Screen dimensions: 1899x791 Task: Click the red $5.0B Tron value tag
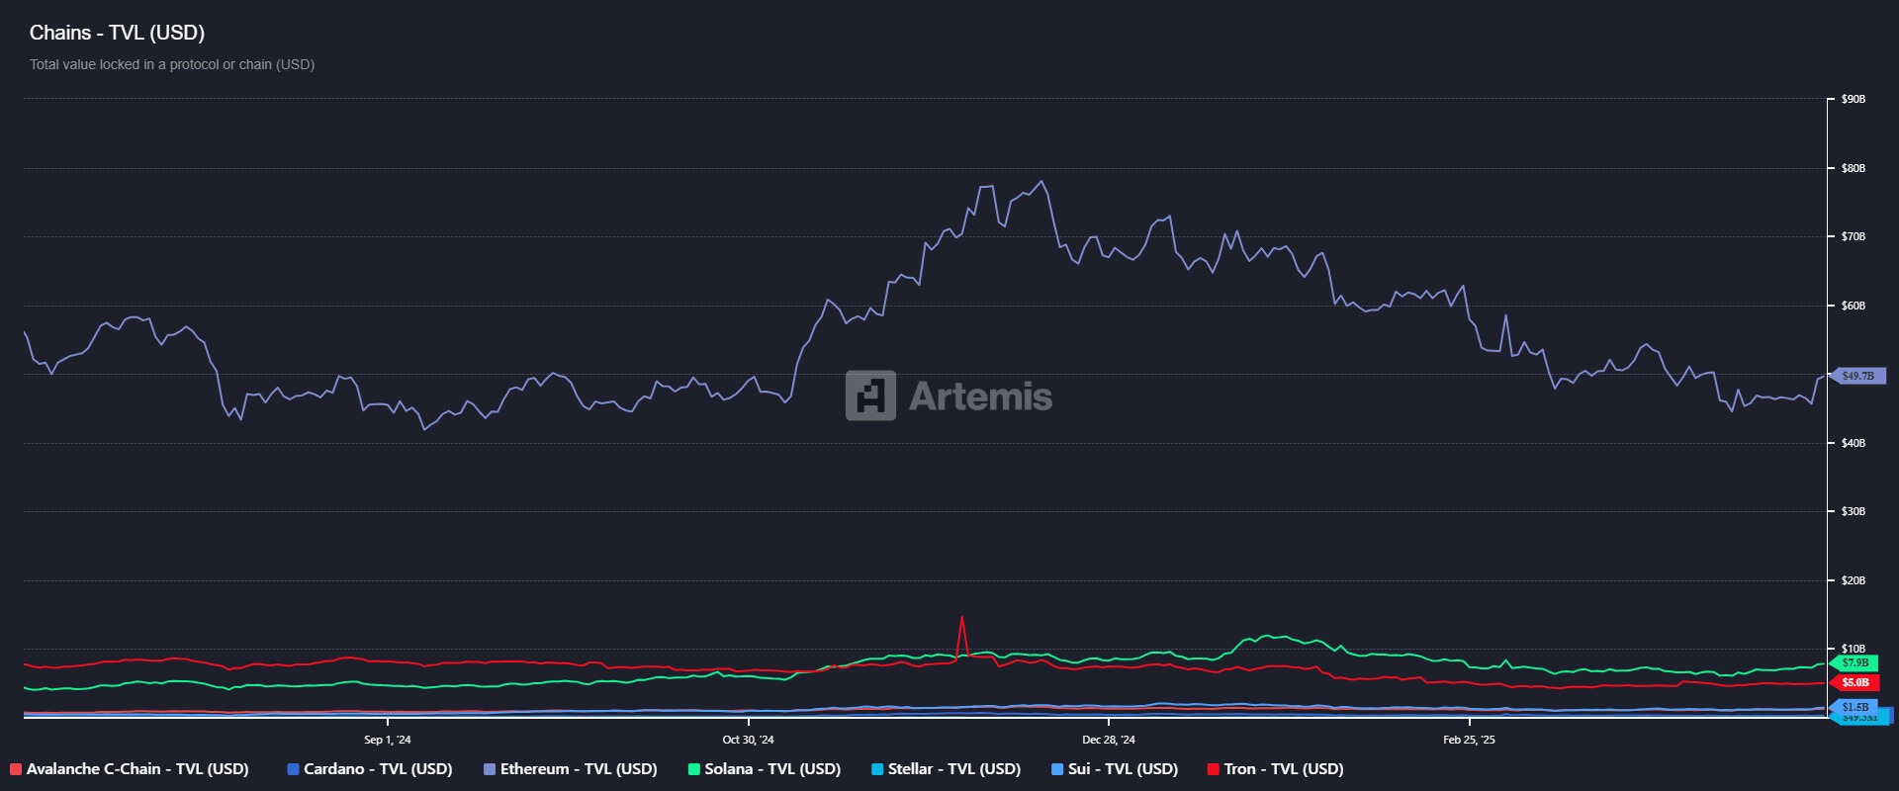1854,683
